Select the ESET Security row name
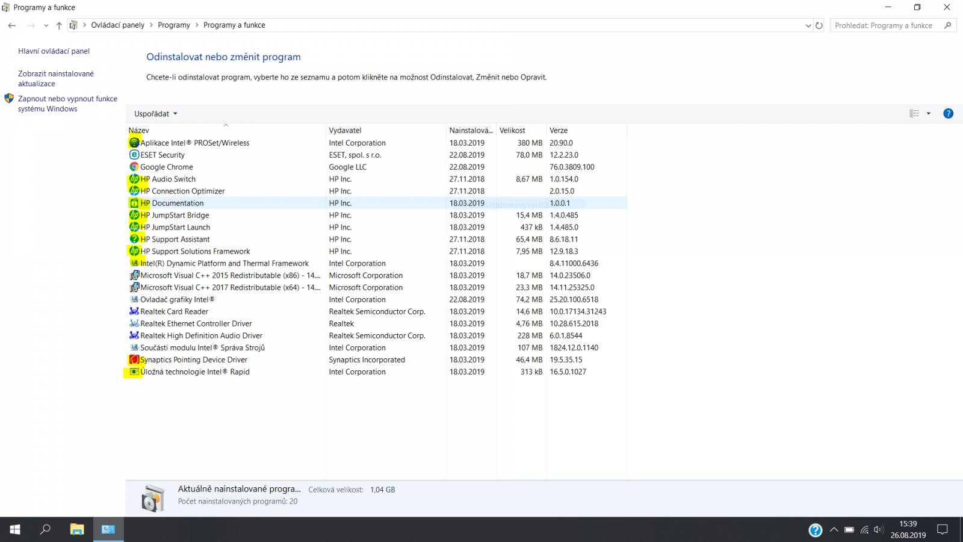Image resolution: width=963 pixels, height=542 pixels. [x=163, y=155]
